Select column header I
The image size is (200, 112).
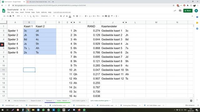pyautogui.click(x=94, y=22)
